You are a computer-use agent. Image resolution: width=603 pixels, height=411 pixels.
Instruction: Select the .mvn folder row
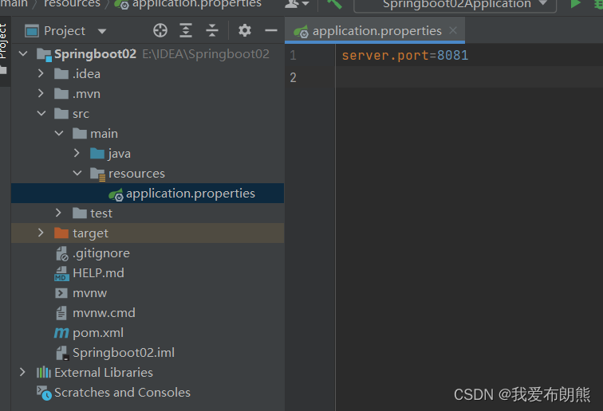click(148, 93)
